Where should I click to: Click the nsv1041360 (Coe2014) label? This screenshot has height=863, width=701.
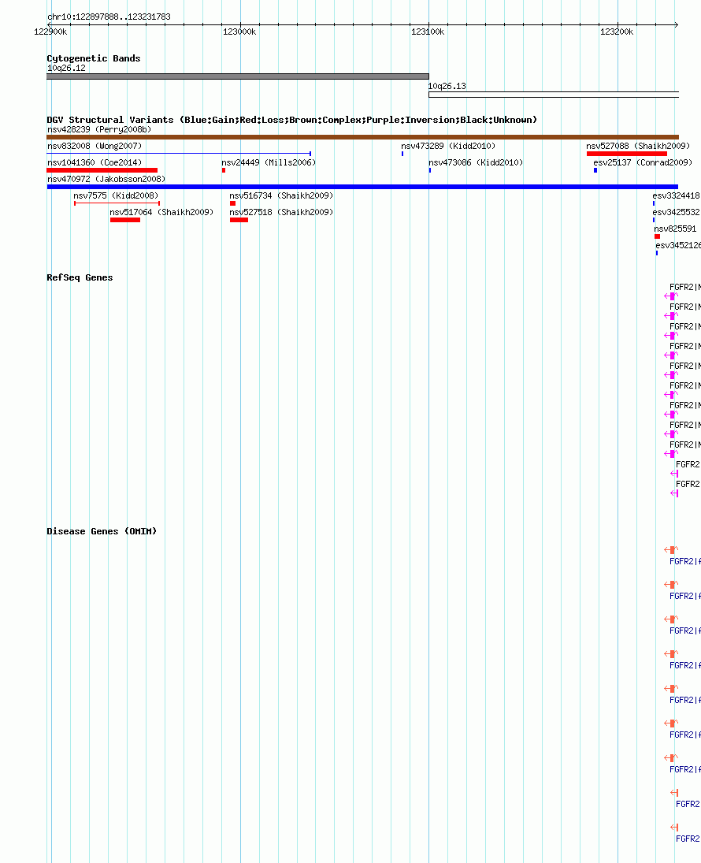tap(95, 162)
